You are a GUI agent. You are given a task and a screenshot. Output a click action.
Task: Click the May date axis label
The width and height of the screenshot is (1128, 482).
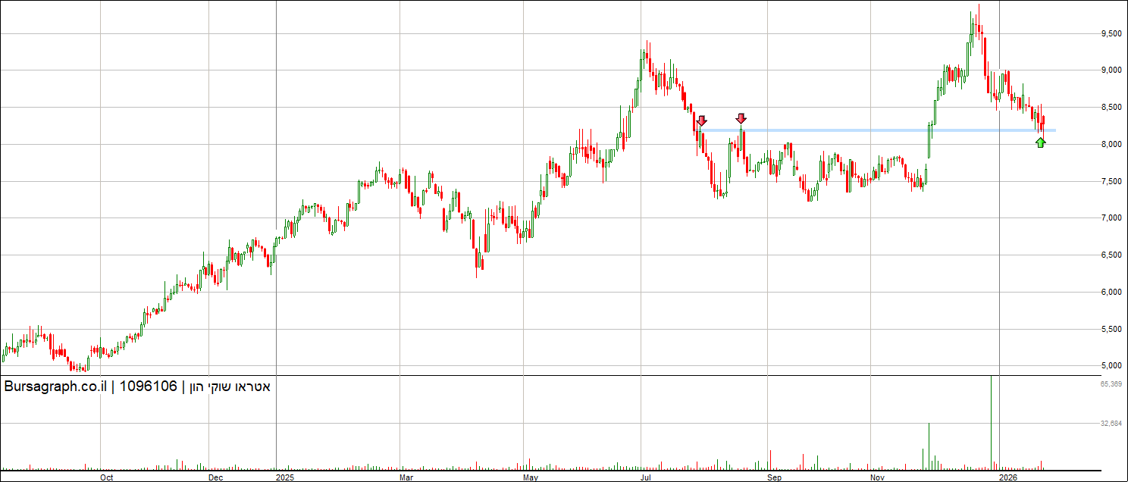pyautogui.click(x=531, y=477)
